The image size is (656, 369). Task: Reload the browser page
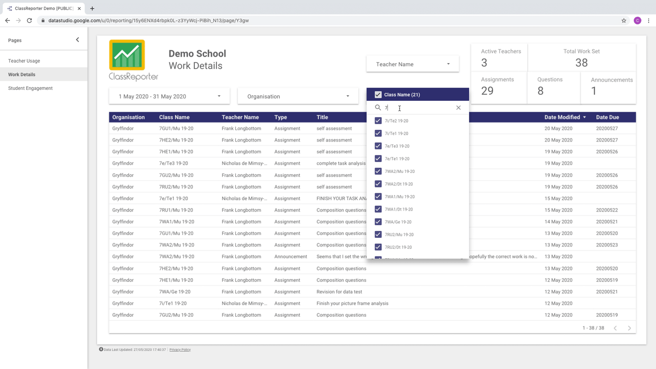pyautogui.click(x=30, y=20)
